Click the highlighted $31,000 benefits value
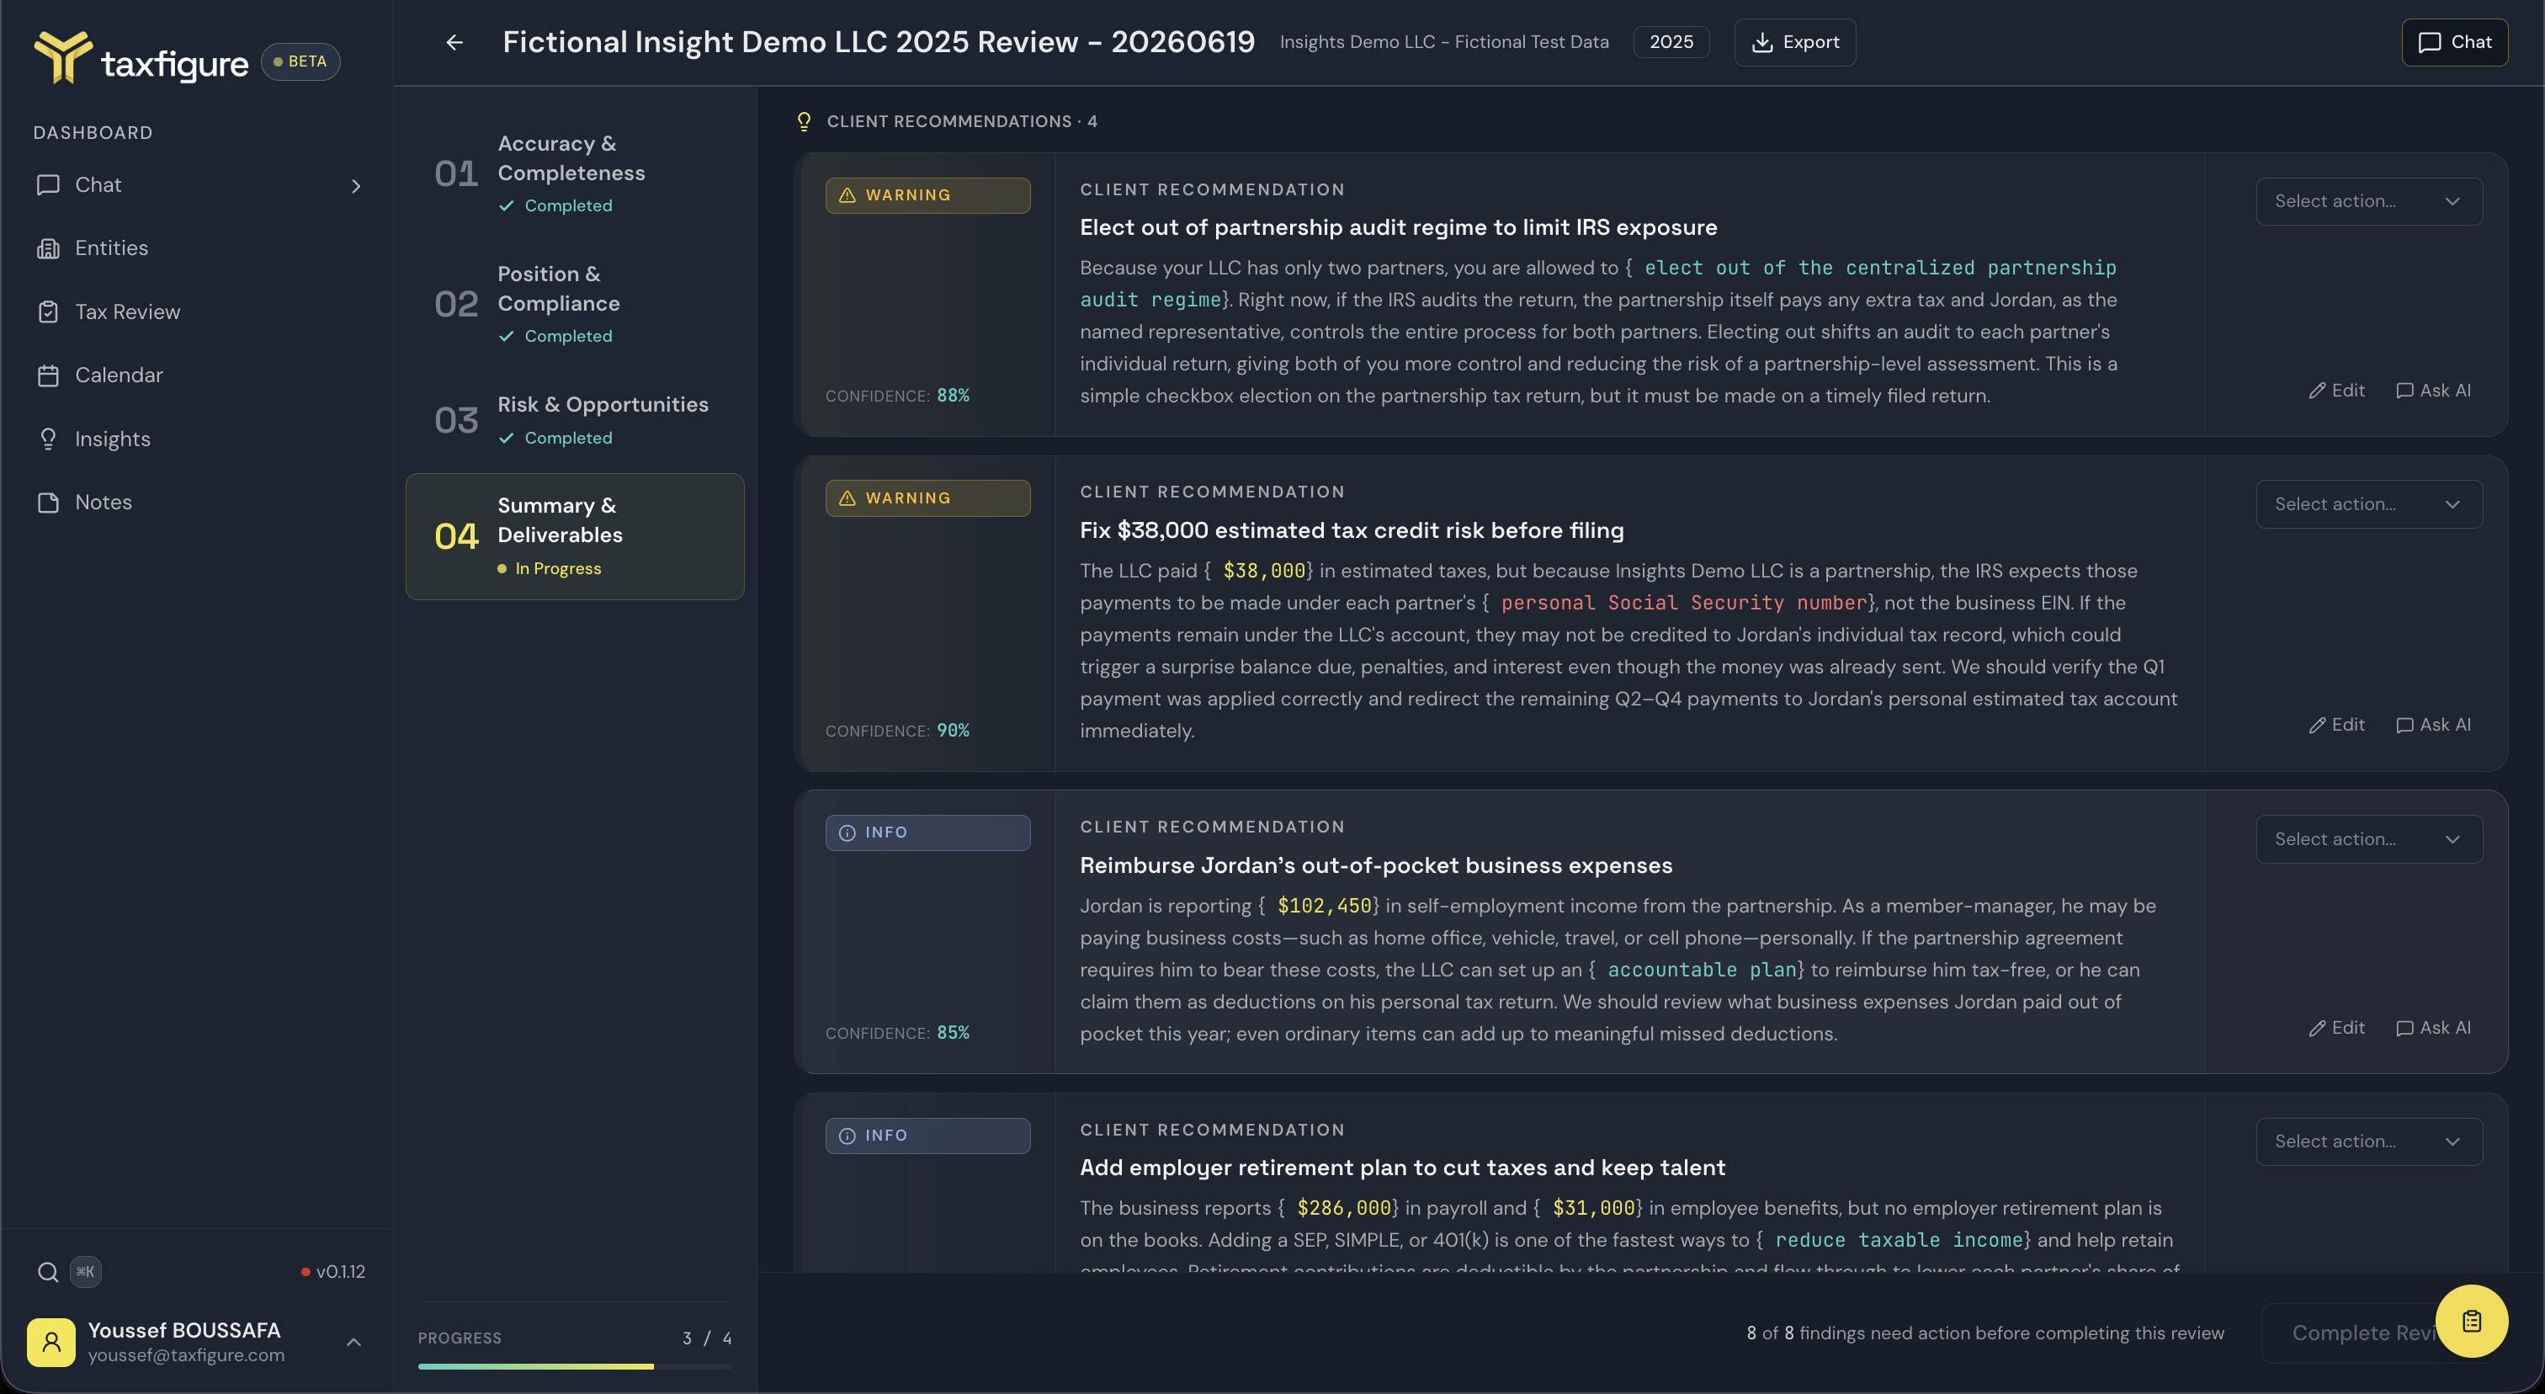The height and width of the screenshot is (1394, 2545). click(x=1594, y=1208)
